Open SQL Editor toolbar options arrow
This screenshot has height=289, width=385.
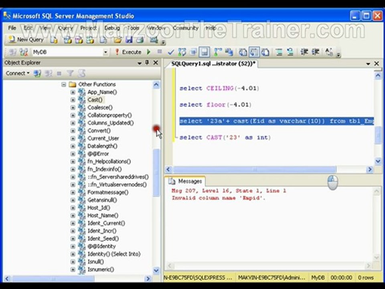click(338, 55)
